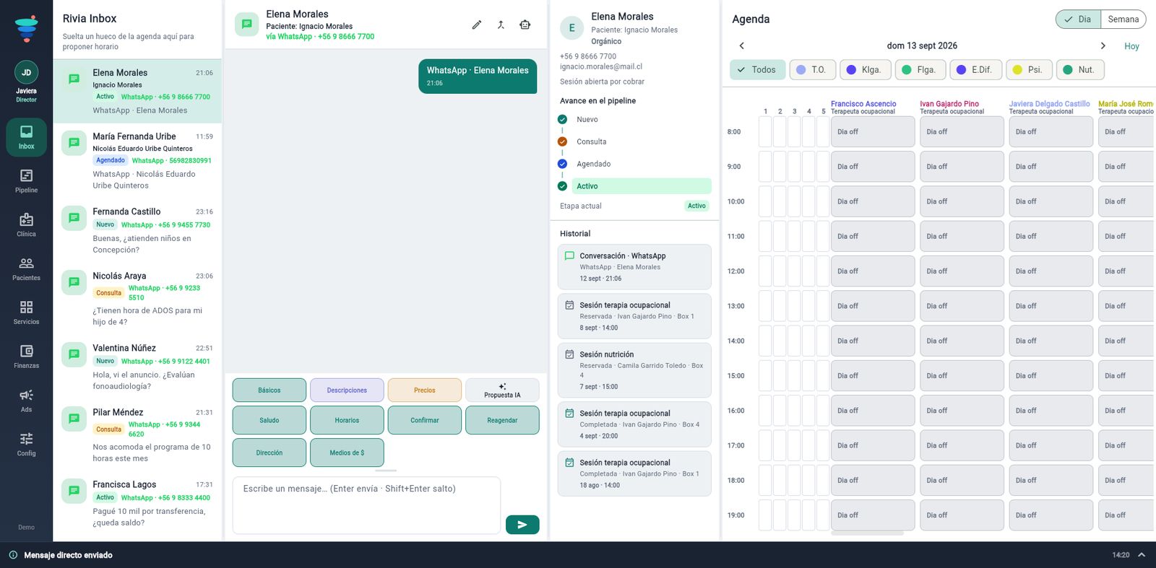This screenshot has height=568, width=1156.
Task: Navigate to Finanzas in the sidebar
Action: [x=26, y=357]
